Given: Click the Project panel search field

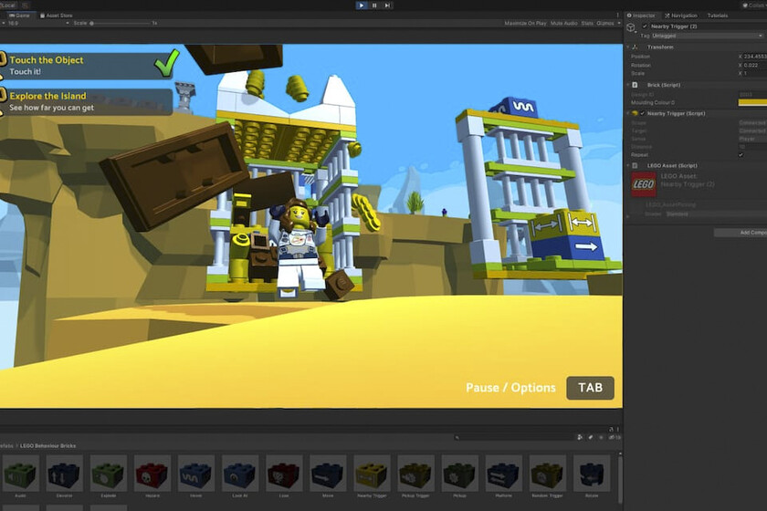Looking at the screenshot, I should pyautogui.click(x=513, y=437).
